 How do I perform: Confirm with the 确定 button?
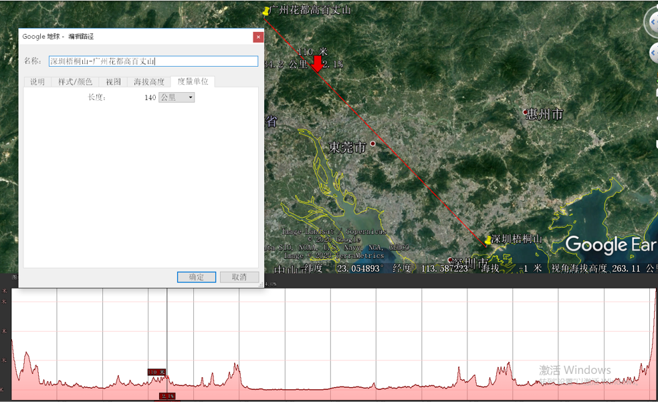[197, 277]
